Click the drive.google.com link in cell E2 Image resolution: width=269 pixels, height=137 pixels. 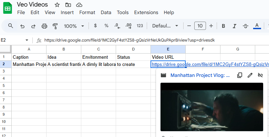pyautogui.click(x=210, y=65)
